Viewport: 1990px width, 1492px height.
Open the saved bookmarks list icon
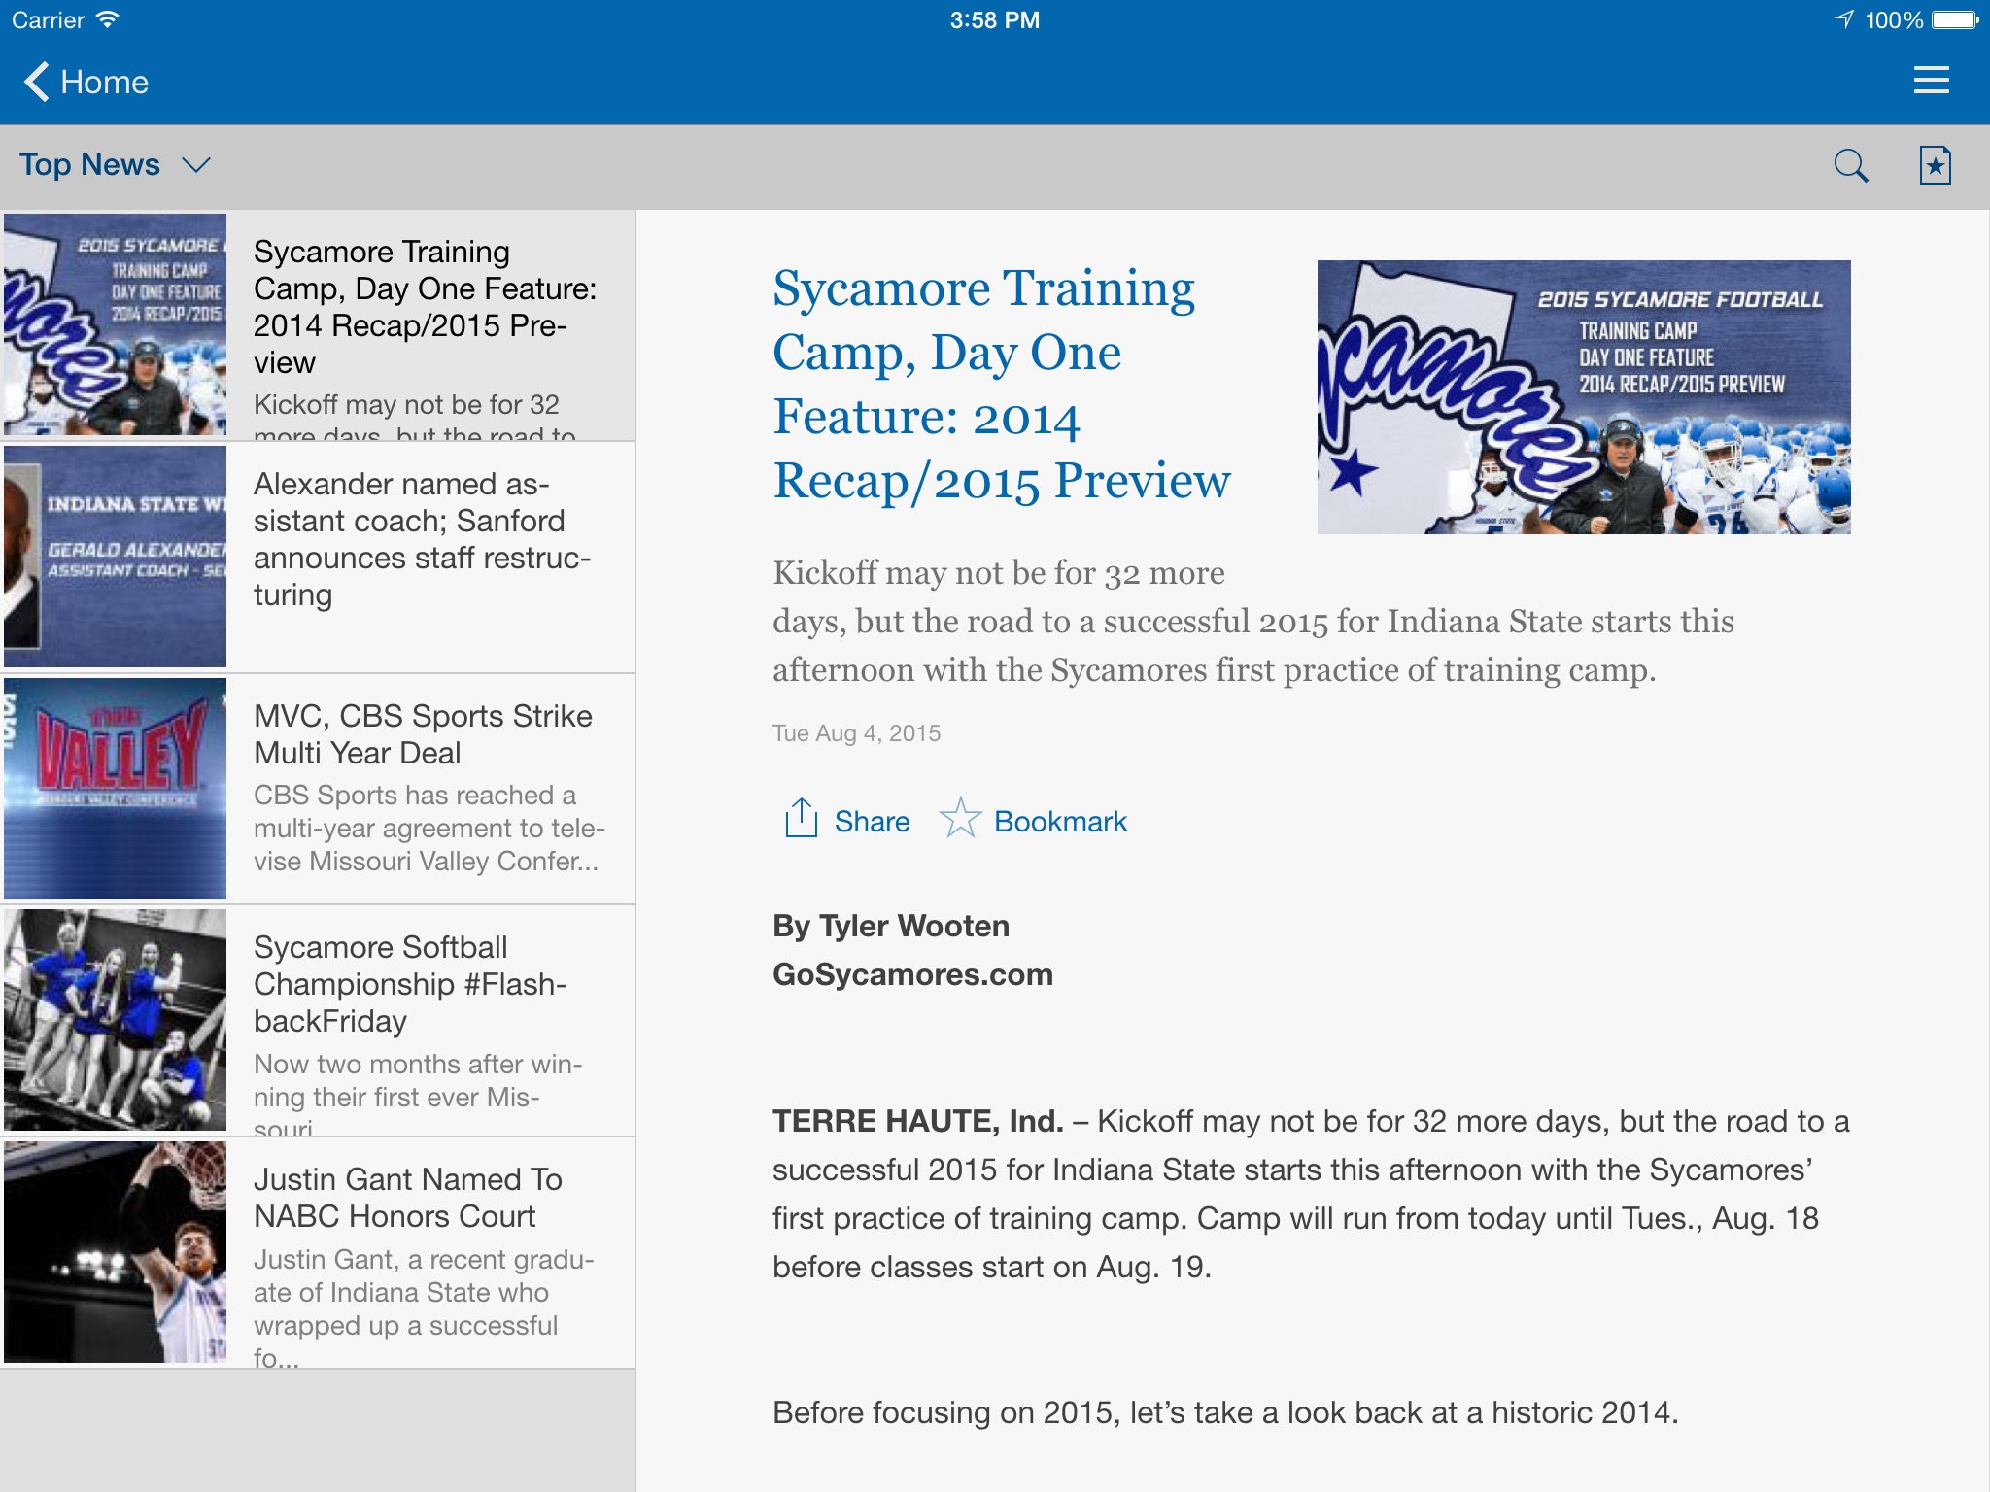pyautogui.click(x=1935, y=166)
